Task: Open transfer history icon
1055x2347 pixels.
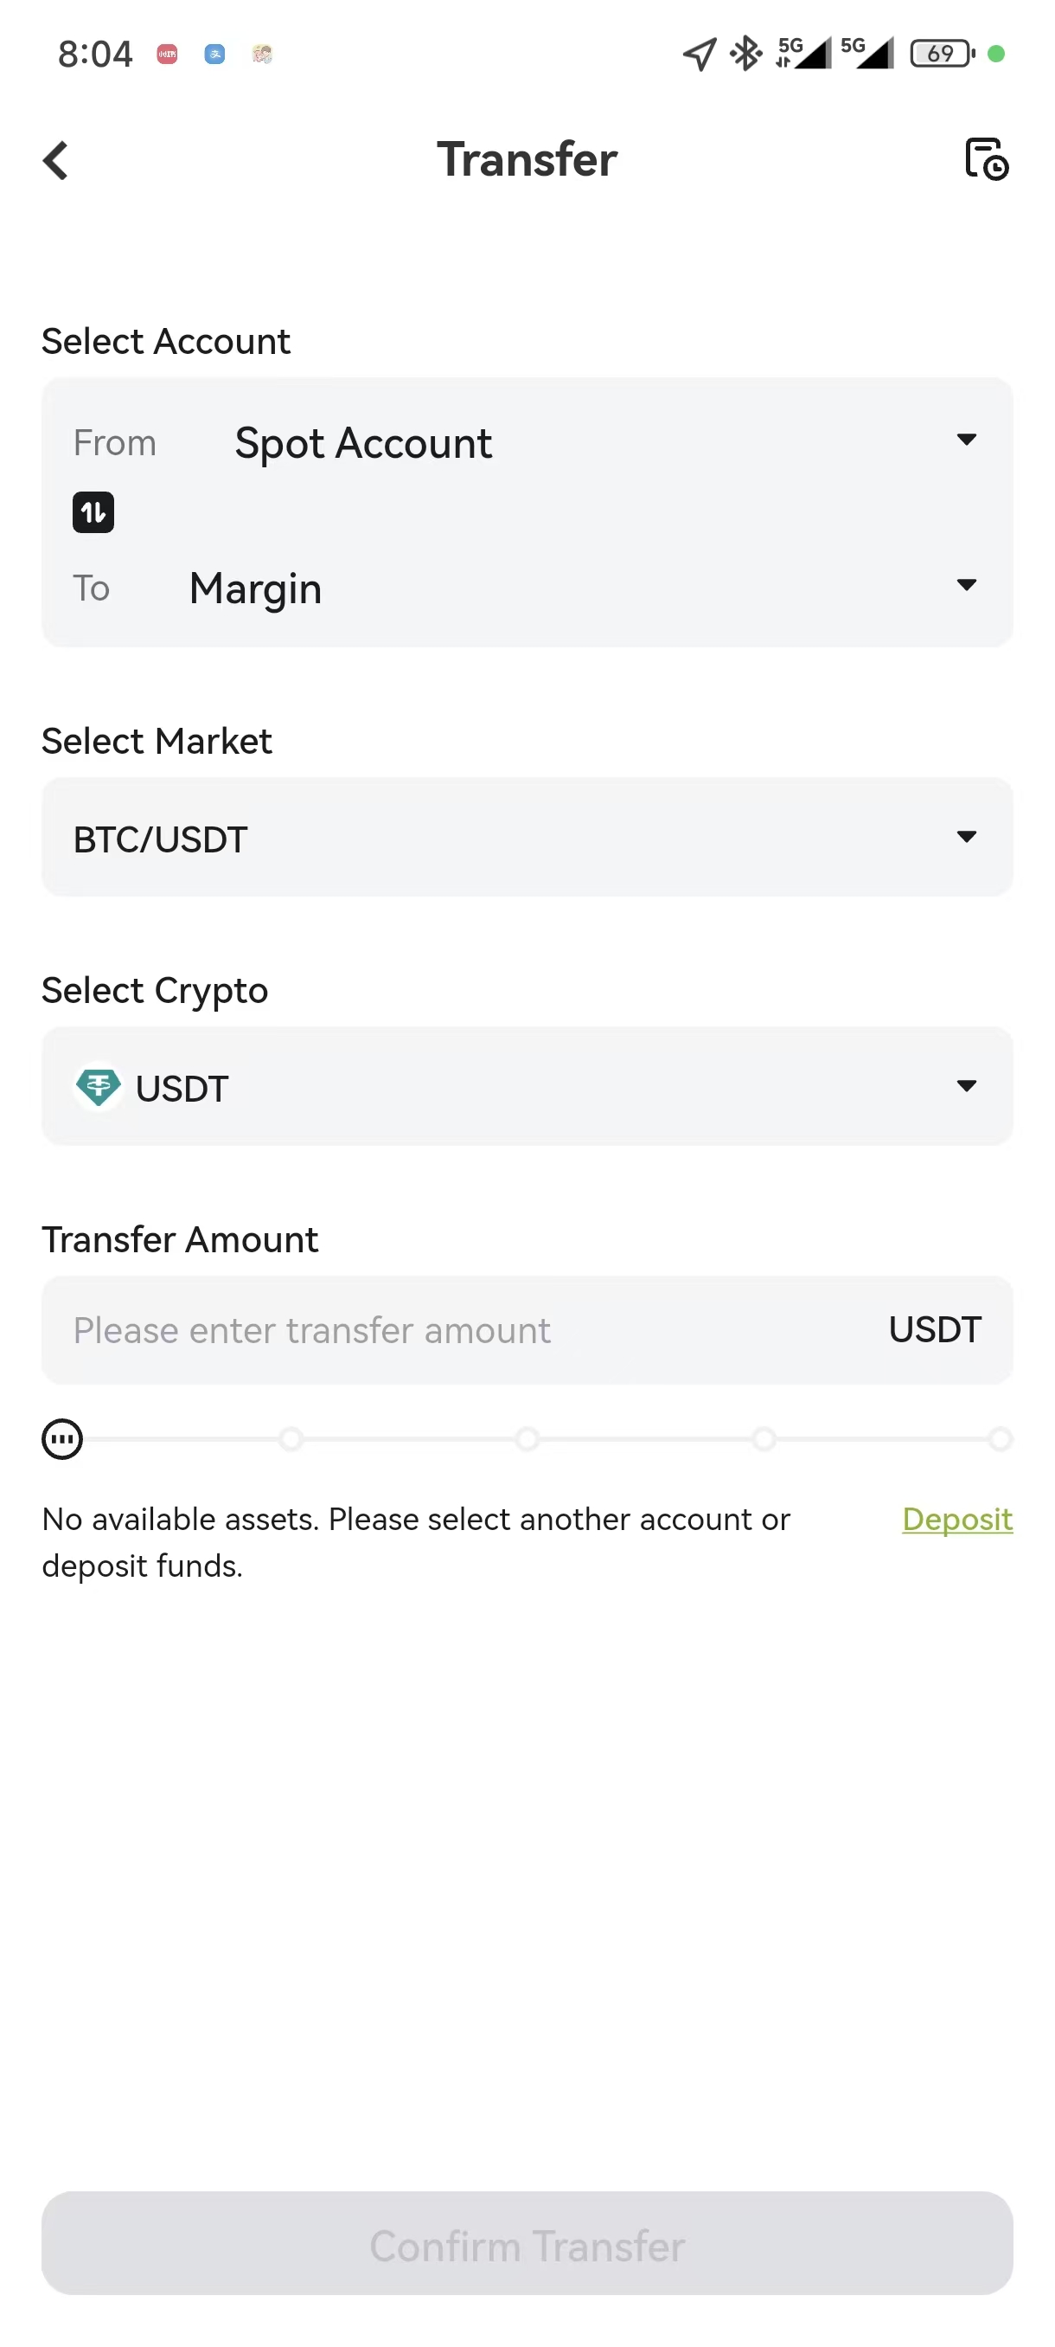Action: (x=986, y=159)
